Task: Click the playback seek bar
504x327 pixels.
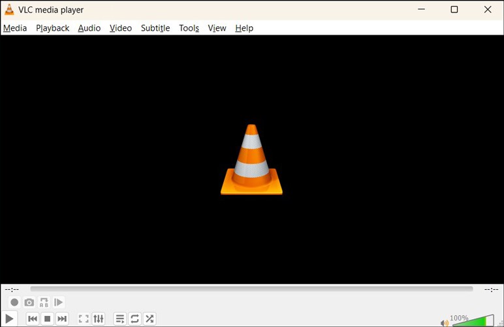Action: [252, 289]
